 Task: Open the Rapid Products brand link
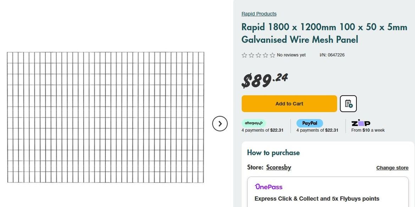click(x=259, y=14)
